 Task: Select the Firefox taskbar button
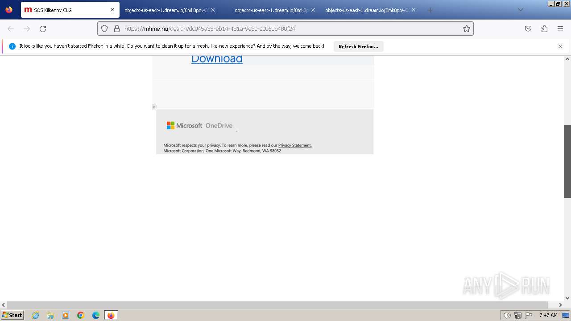(111, 315)
